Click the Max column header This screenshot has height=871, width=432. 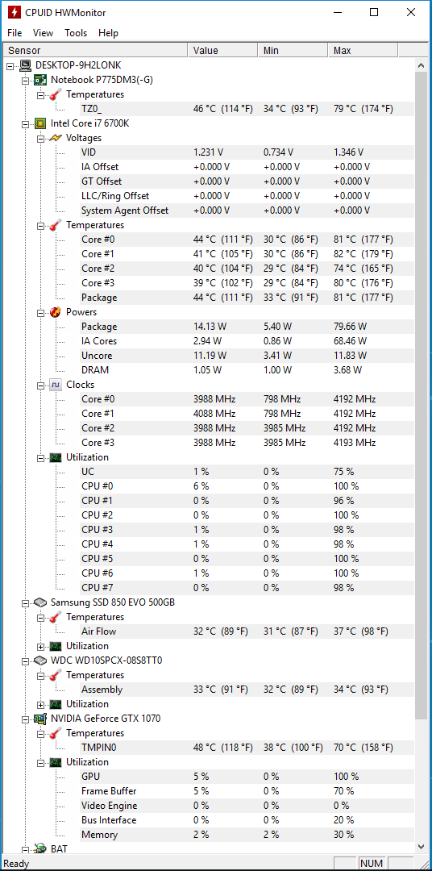pos(363,51)
